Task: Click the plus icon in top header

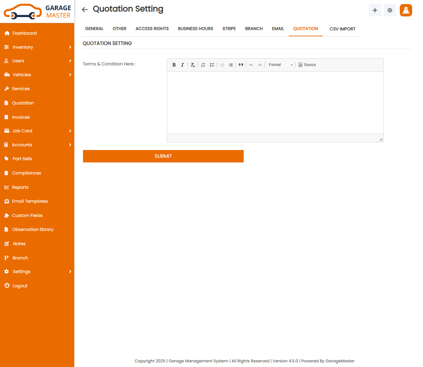Action: [375, 10]
